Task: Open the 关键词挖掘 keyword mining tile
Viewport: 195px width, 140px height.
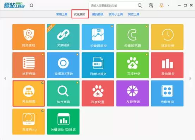Action: pos(133,37)
